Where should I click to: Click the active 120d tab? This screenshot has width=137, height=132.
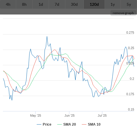(94, 4)
